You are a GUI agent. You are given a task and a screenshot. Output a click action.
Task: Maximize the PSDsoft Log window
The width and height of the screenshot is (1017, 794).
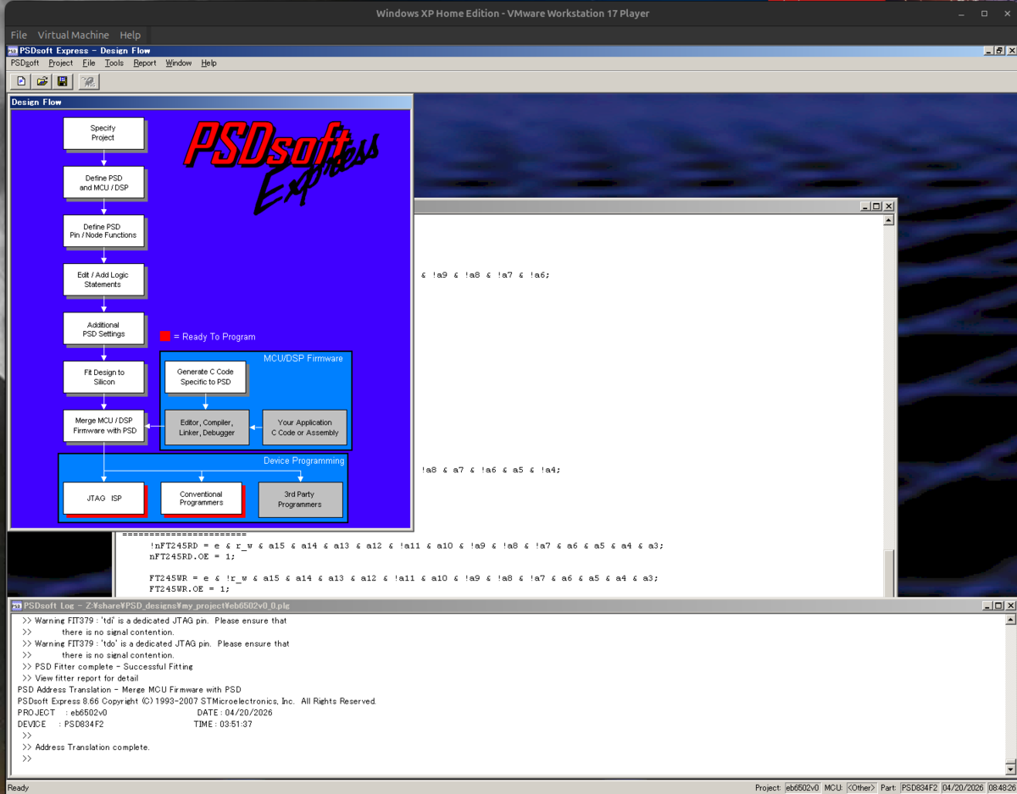(x=998, y=606)
